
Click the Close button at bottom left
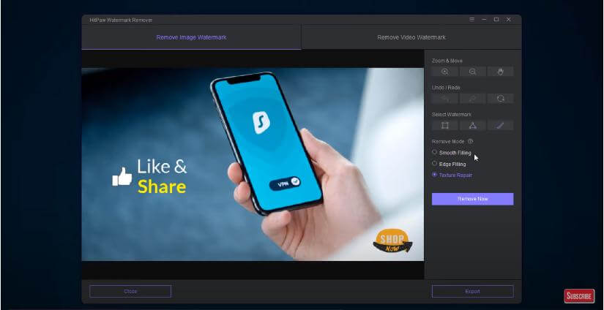pyautogui.click(x=130, y=291)
